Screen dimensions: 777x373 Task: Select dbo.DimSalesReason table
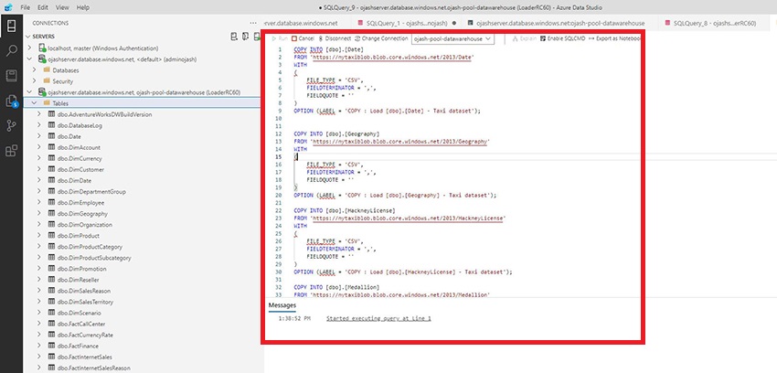(84, 291)
